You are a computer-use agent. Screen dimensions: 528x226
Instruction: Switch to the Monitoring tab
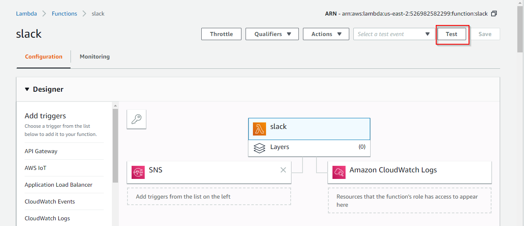[95, 57]
